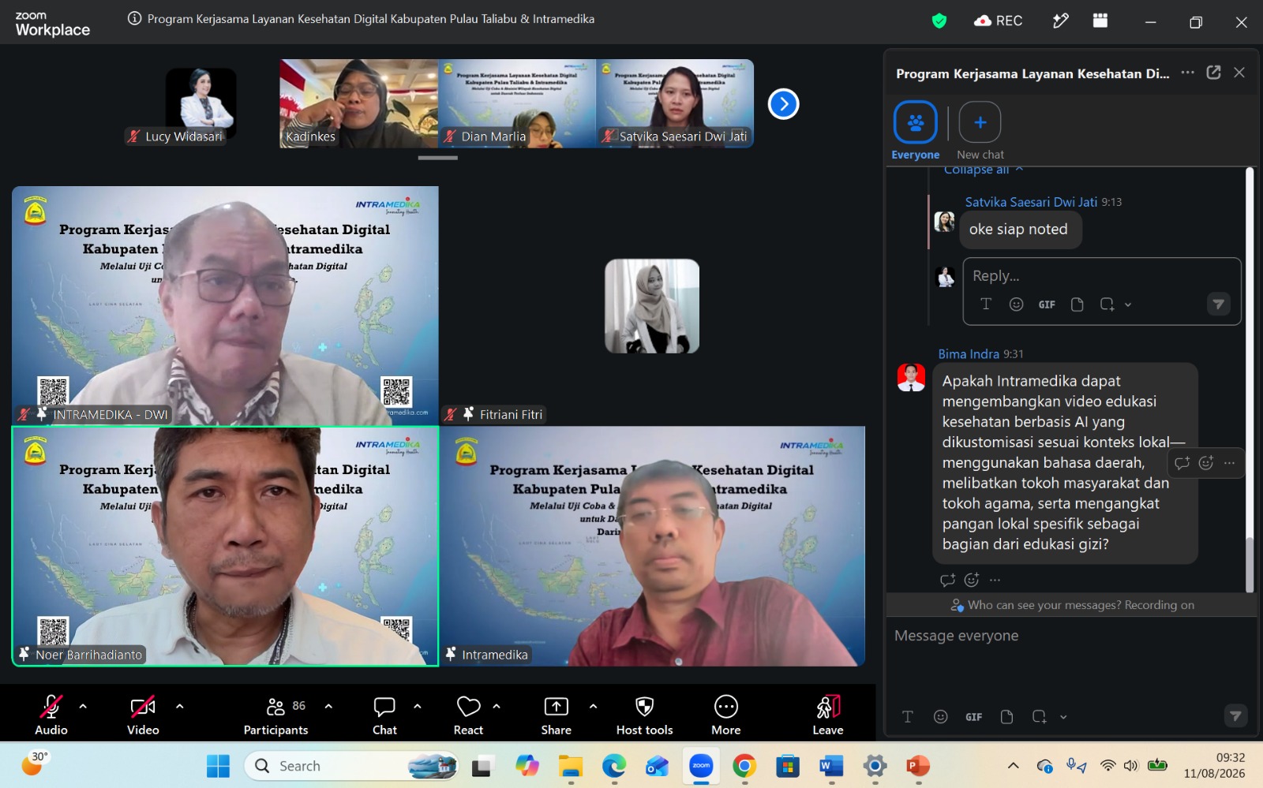Click sender name Satvika Saesari Dwi Jati in chat

click(x=1031, y=202)
